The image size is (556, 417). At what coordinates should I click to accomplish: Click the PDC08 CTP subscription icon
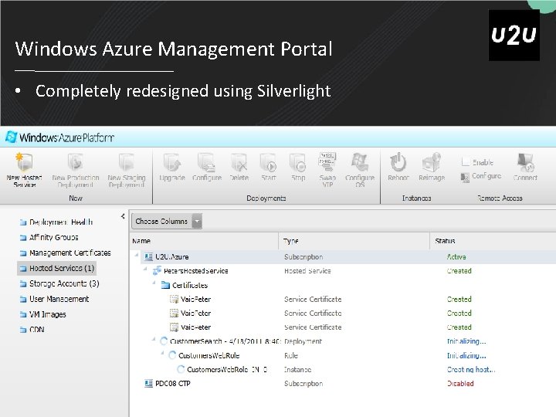(x=148, y=383)
